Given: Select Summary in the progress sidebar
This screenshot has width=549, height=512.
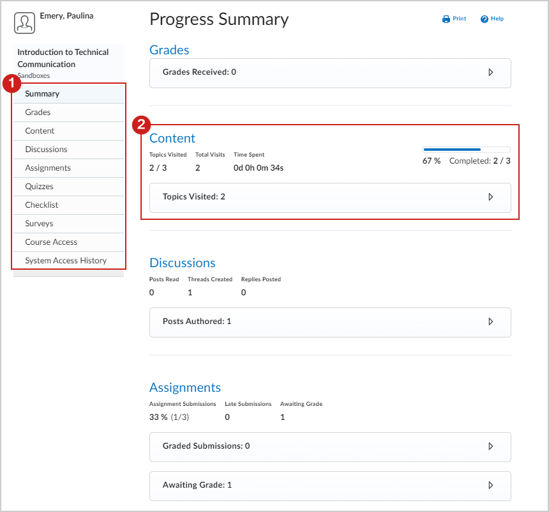Looking at the screenshot, I should click(42, 93).
